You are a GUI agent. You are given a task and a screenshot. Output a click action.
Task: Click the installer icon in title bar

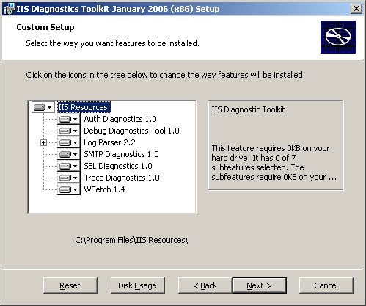[x=9, y=9]
